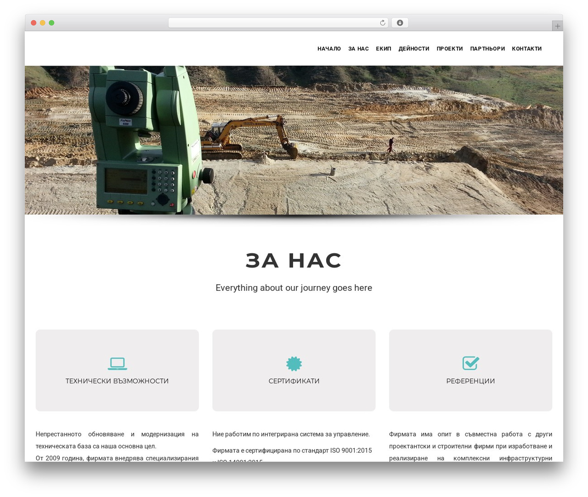Image resolution: width=588 pixels, height=497 pixels.
Task: Reload the page with the refresh icon
Action: pos(382,23)
